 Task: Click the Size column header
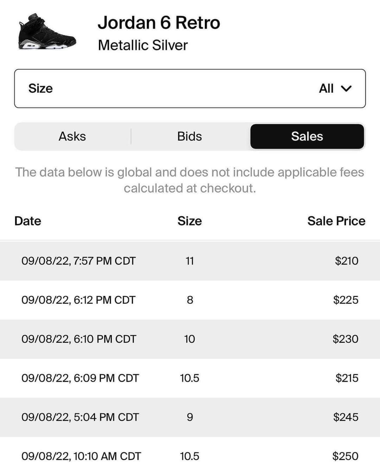(190, 221)
